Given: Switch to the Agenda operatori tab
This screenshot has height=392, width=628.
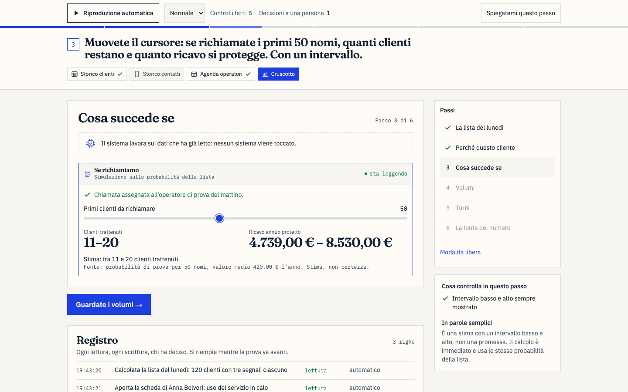Looking at the screenshot, I should click(221, 74).
